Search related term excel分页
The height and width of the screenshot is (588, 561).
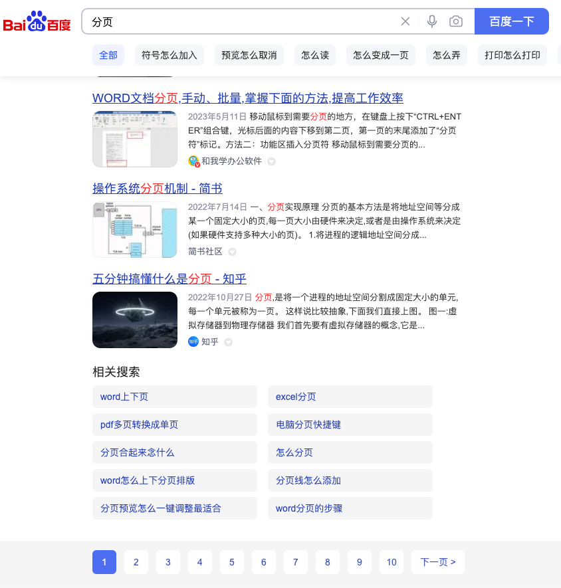tap(350, 397)
